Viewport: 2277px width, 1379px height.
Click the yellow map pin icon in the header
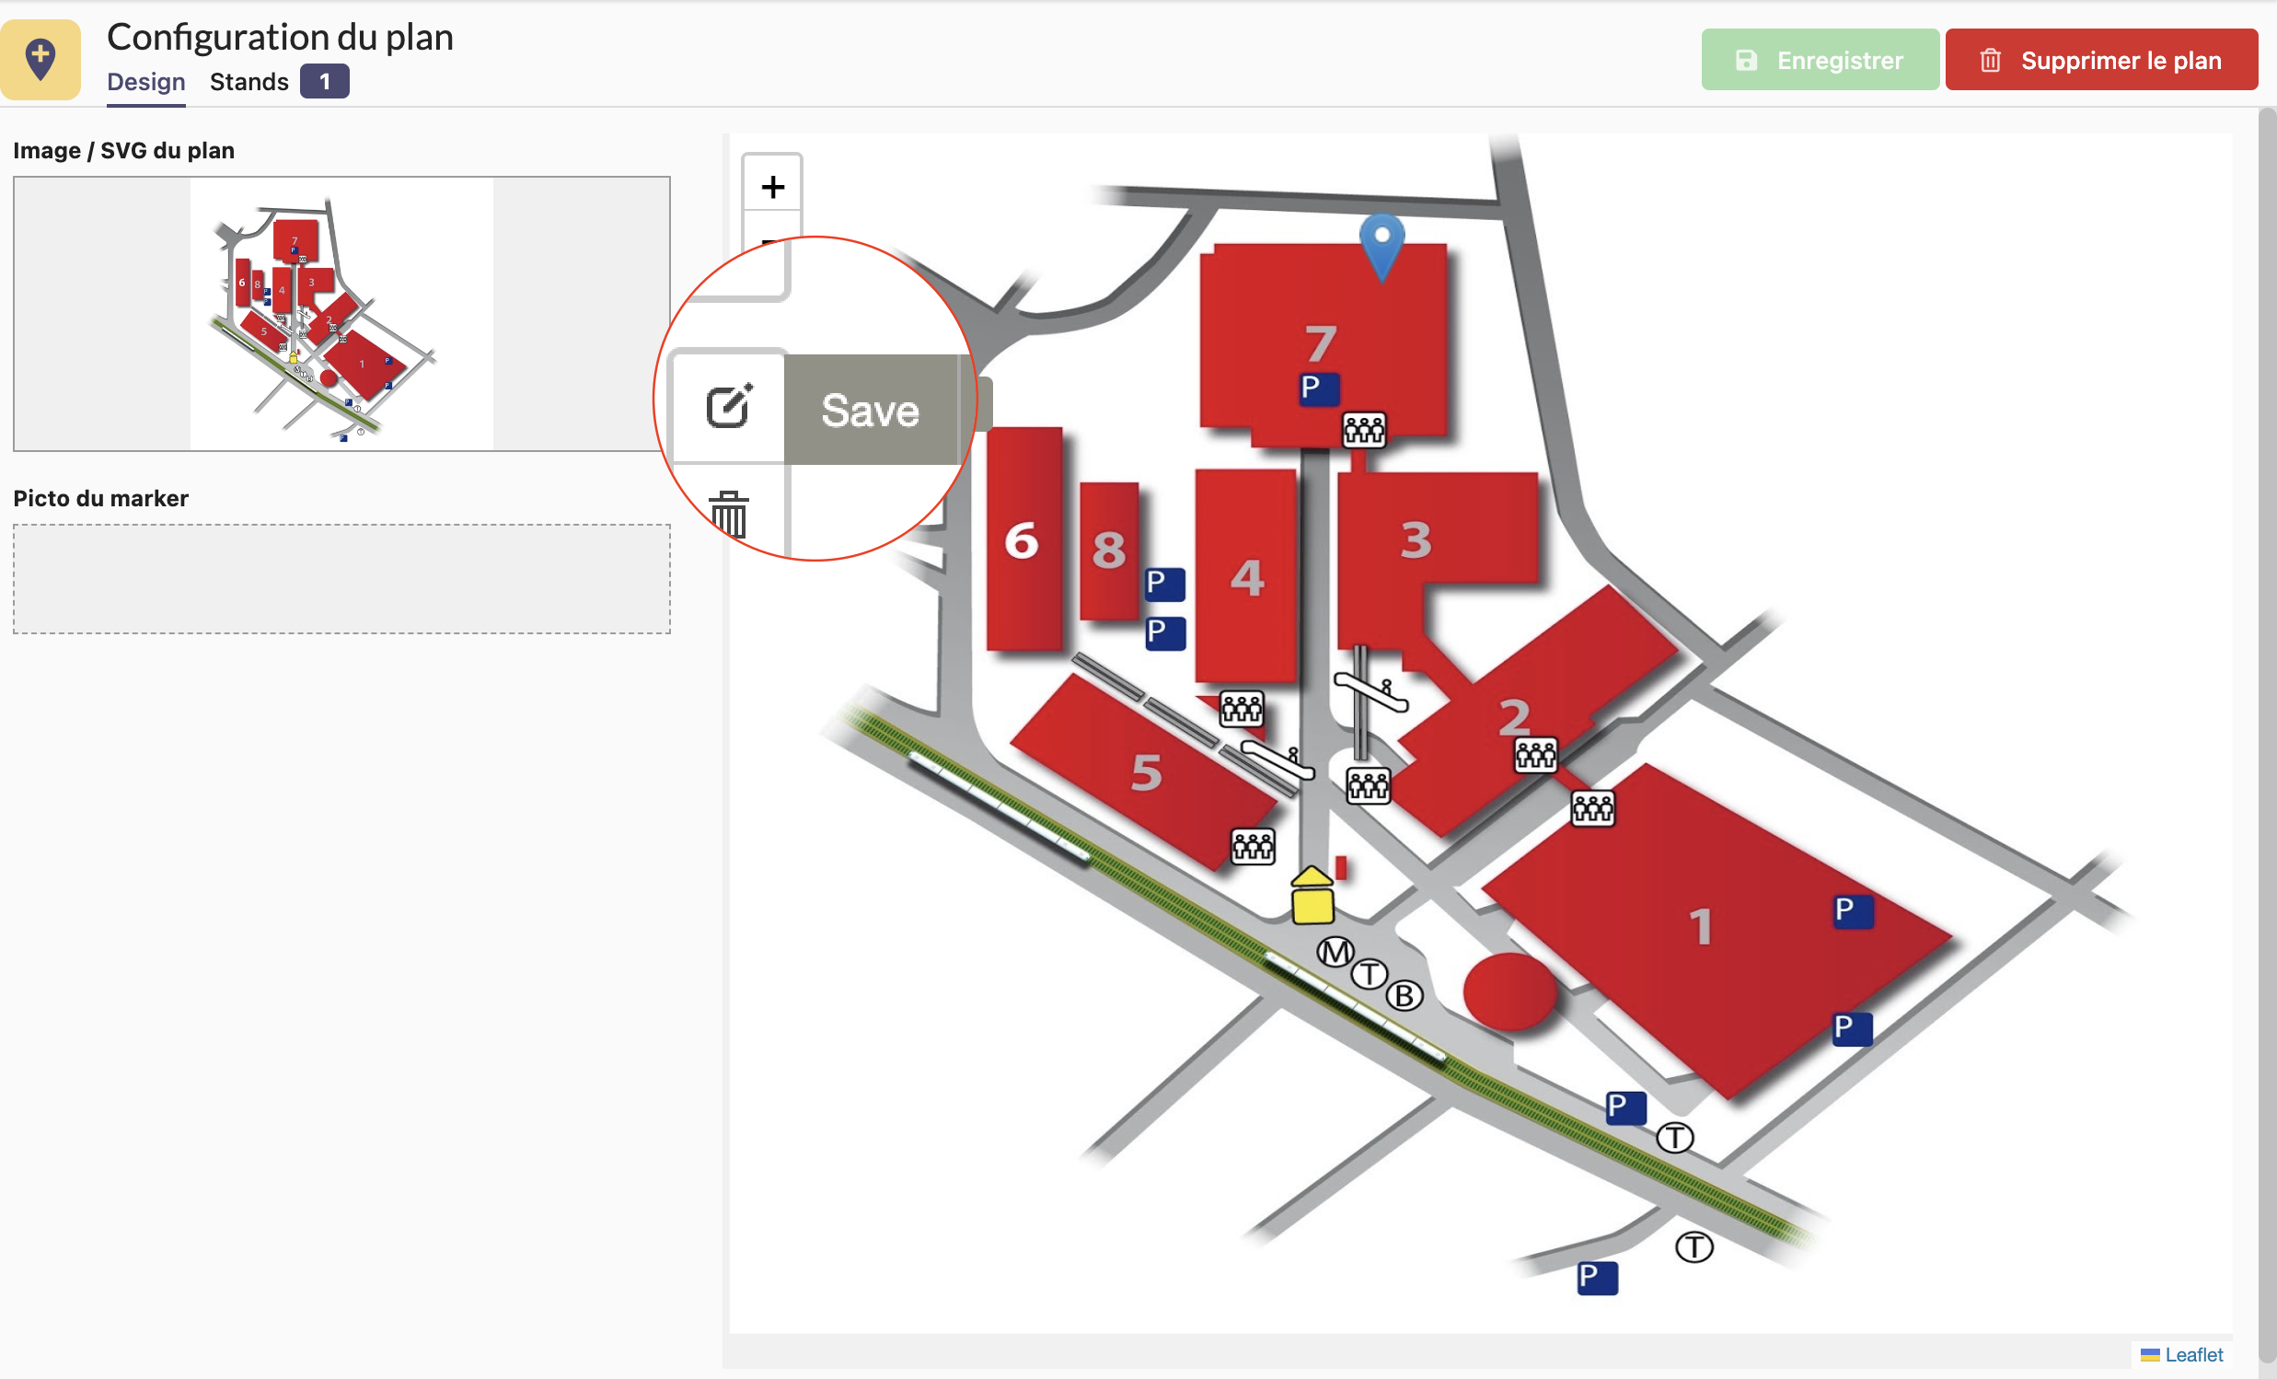(40, 59)
